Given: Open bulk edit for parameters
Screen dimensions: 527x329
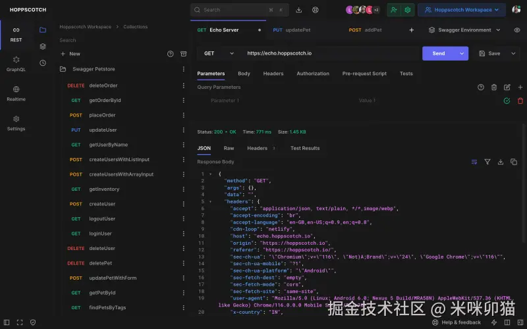Looking at the screenshot, I should 507,88.
